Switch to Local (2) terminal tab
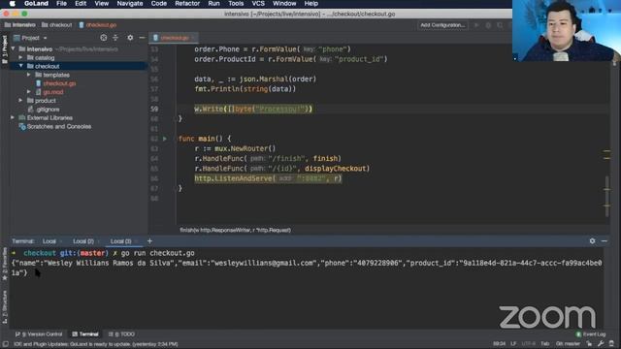621x349 pixels. (x=83, y=241)
